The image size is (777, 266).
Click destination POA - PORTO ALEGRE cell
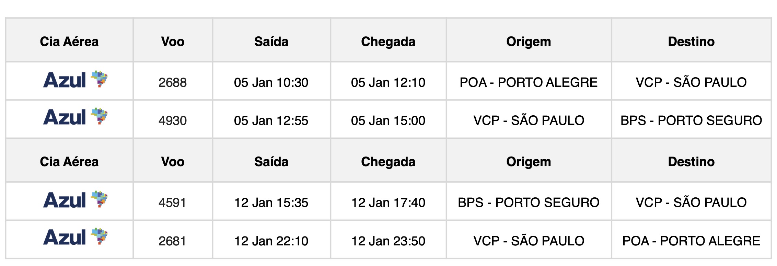(x=691, y=241)
